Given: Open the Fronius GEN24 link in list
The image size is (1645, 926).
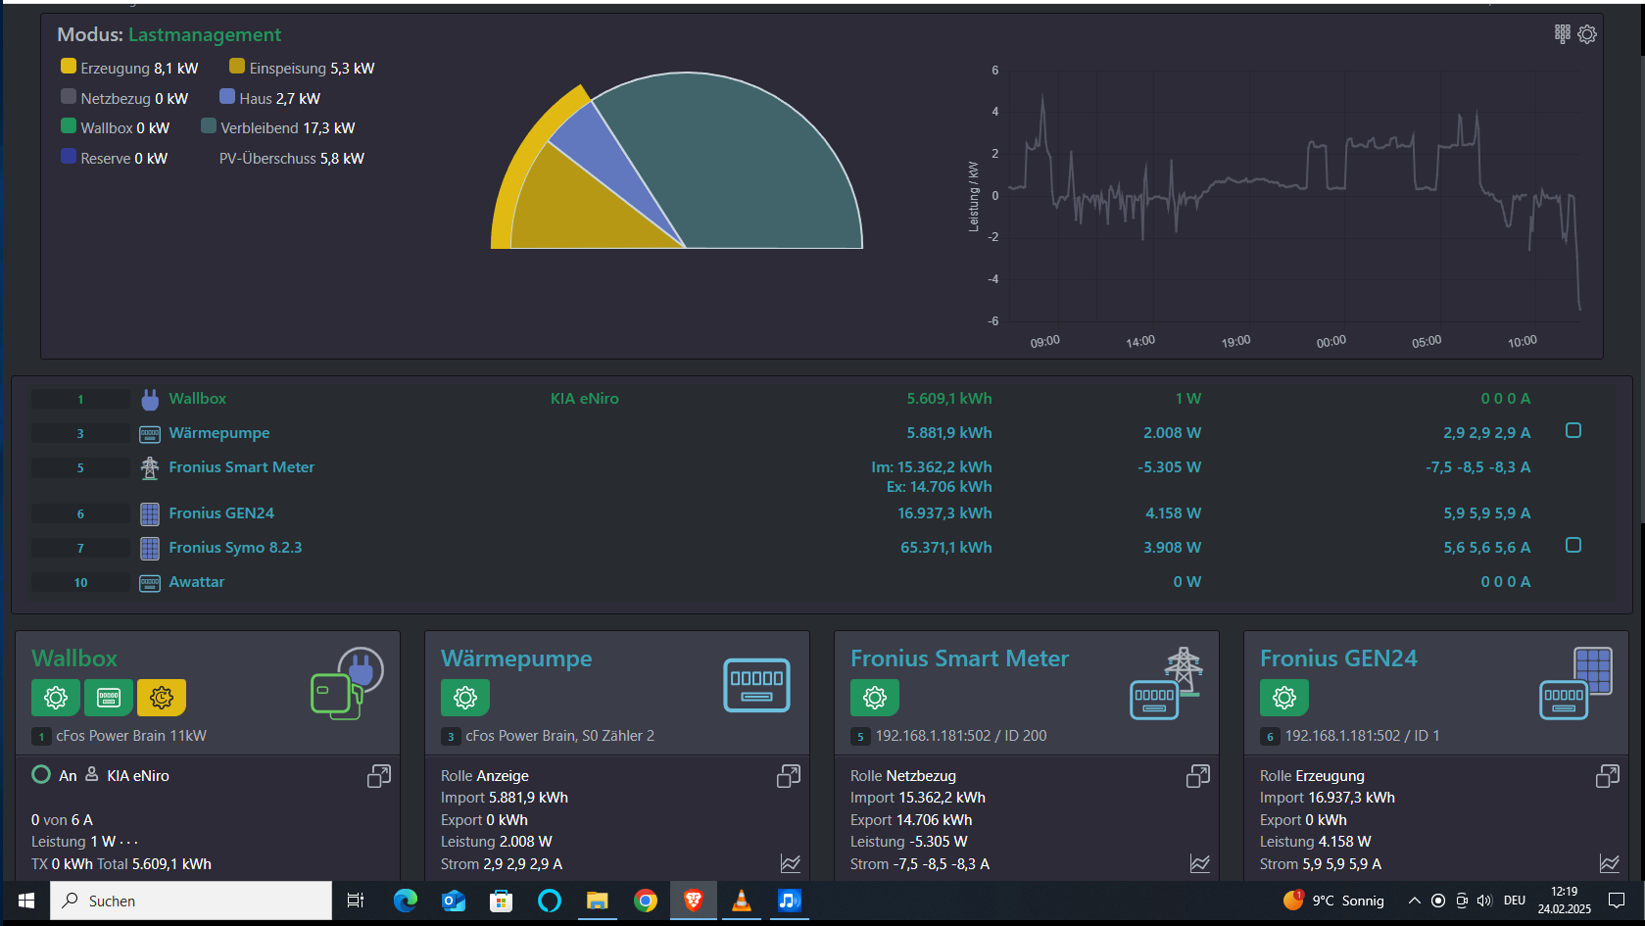Looking at the screenshot, I should [x=221, y=513].
